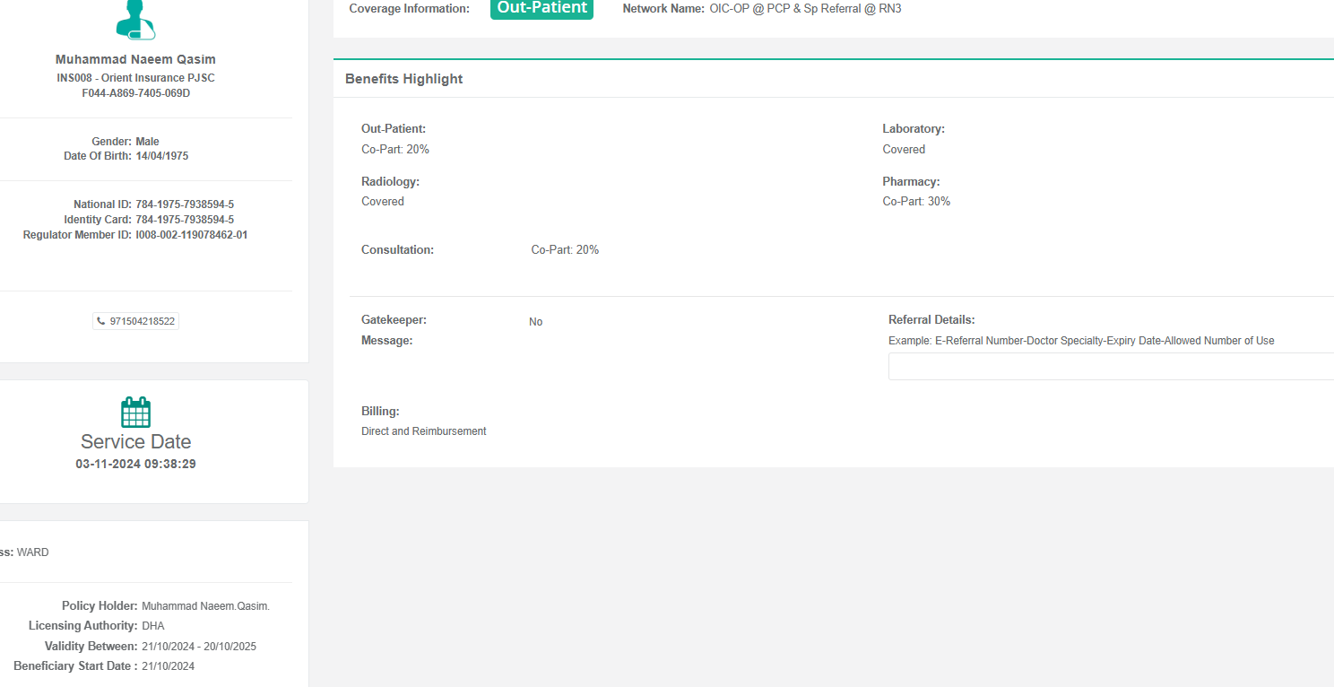Click the Radiology benefit label
The width and height of the screenshot is (1334, 687).
(390, 182)
